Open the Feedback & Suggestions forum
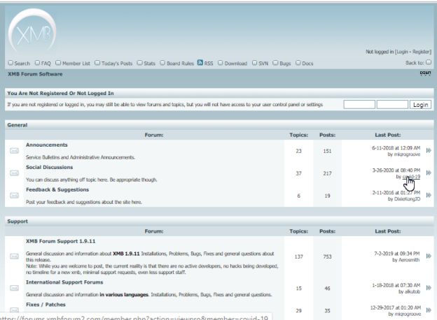This screenshot has width=437, height=320. (57, 189)
